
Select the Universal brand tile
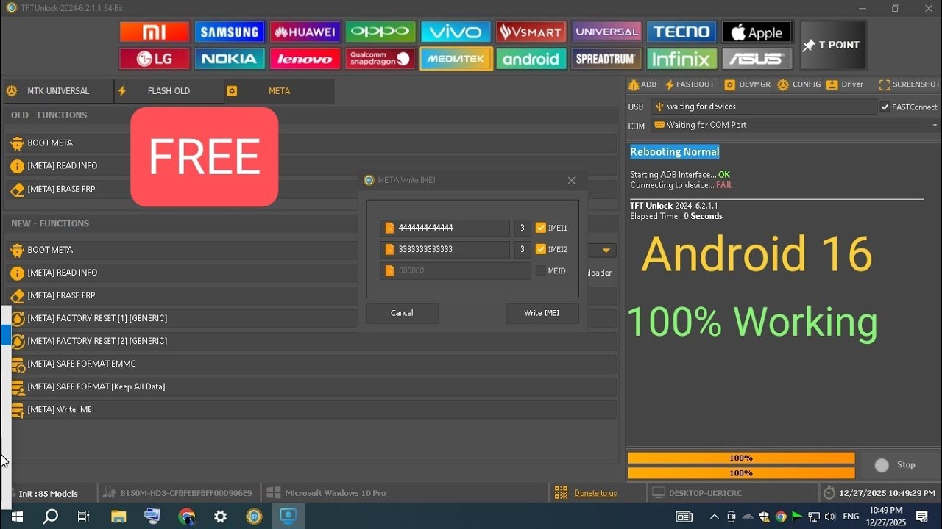click(x=606, y=32)
